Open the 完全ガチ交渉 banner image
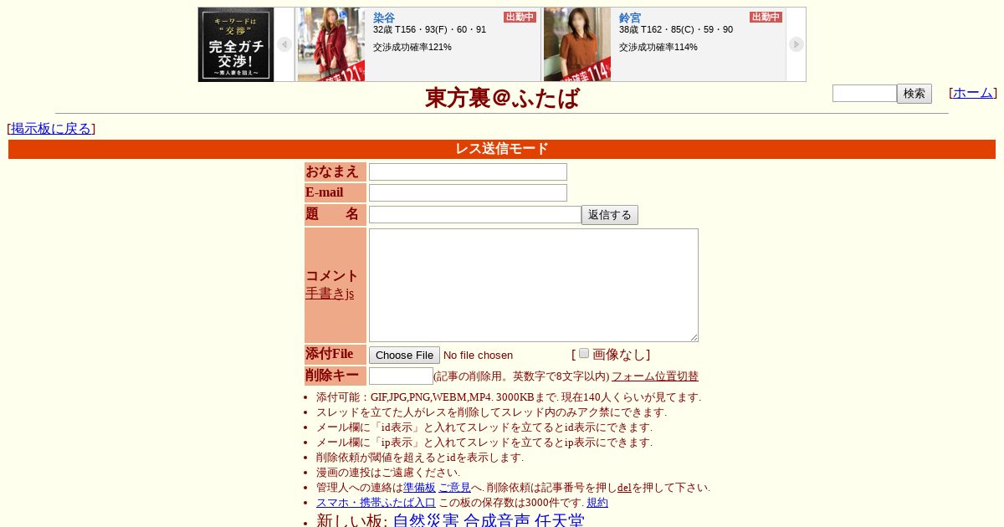The height and width of the screenshot is (527, 1004). pyautogui.click(x=236, y=44)
